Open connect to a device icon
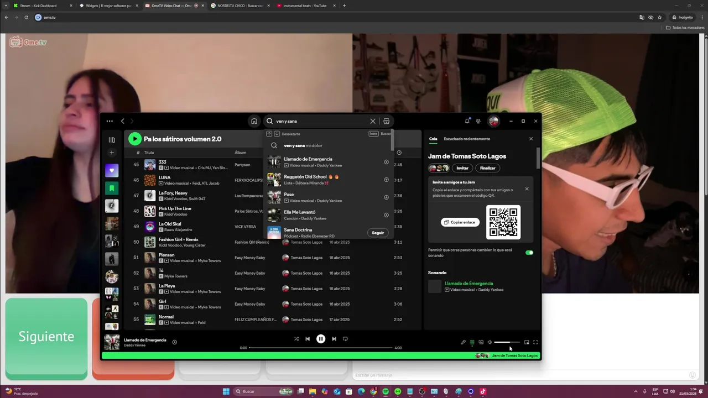 (x=481, y=342)
